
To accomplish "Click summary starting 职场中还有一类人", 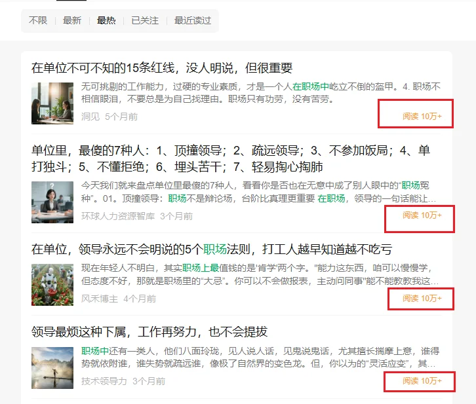I will (260, 357).
